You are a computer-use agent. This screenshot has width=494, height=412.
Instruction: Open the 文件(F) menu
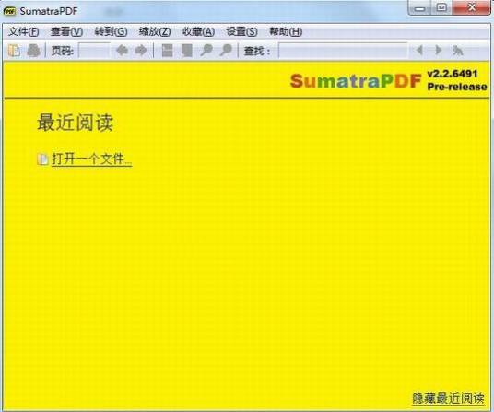[x=24, y=31]
